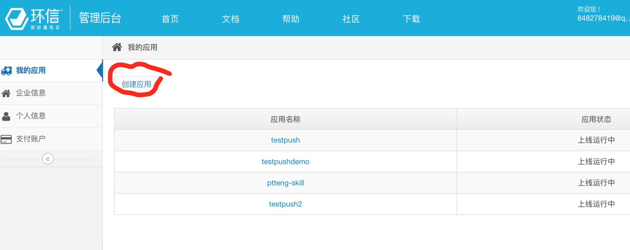Click the 应用名称 column header
Screen dimensions: 630x250
coord(285,119)
